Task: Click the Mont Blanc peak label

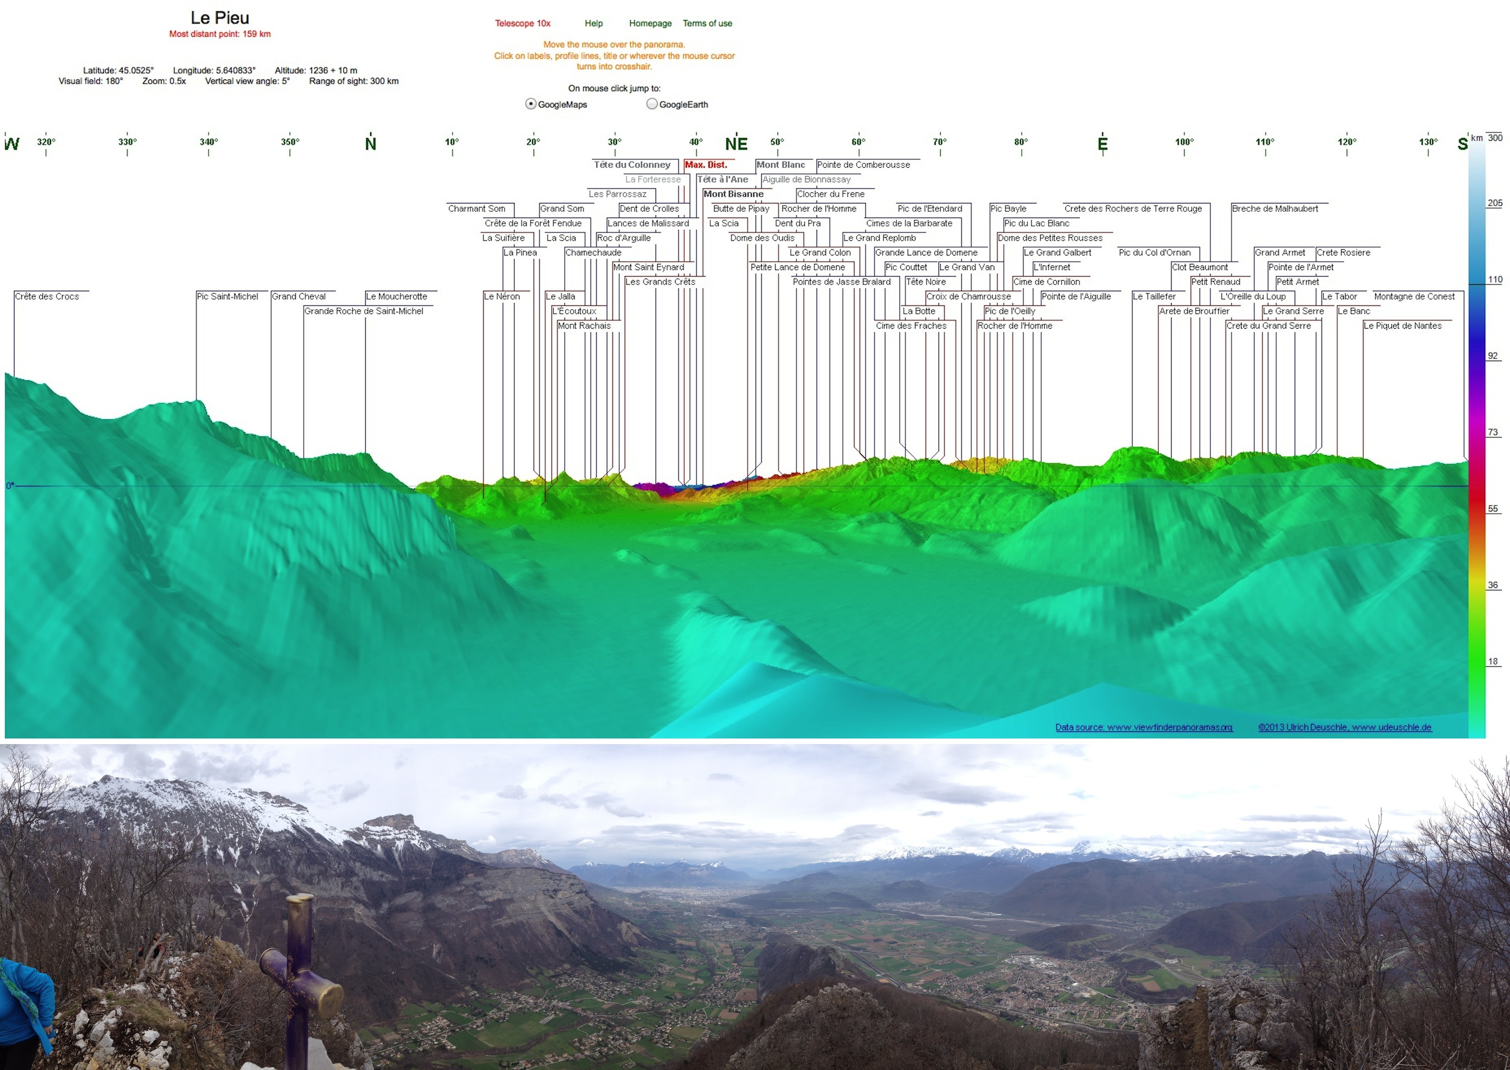Action: [x=780, y=165]
